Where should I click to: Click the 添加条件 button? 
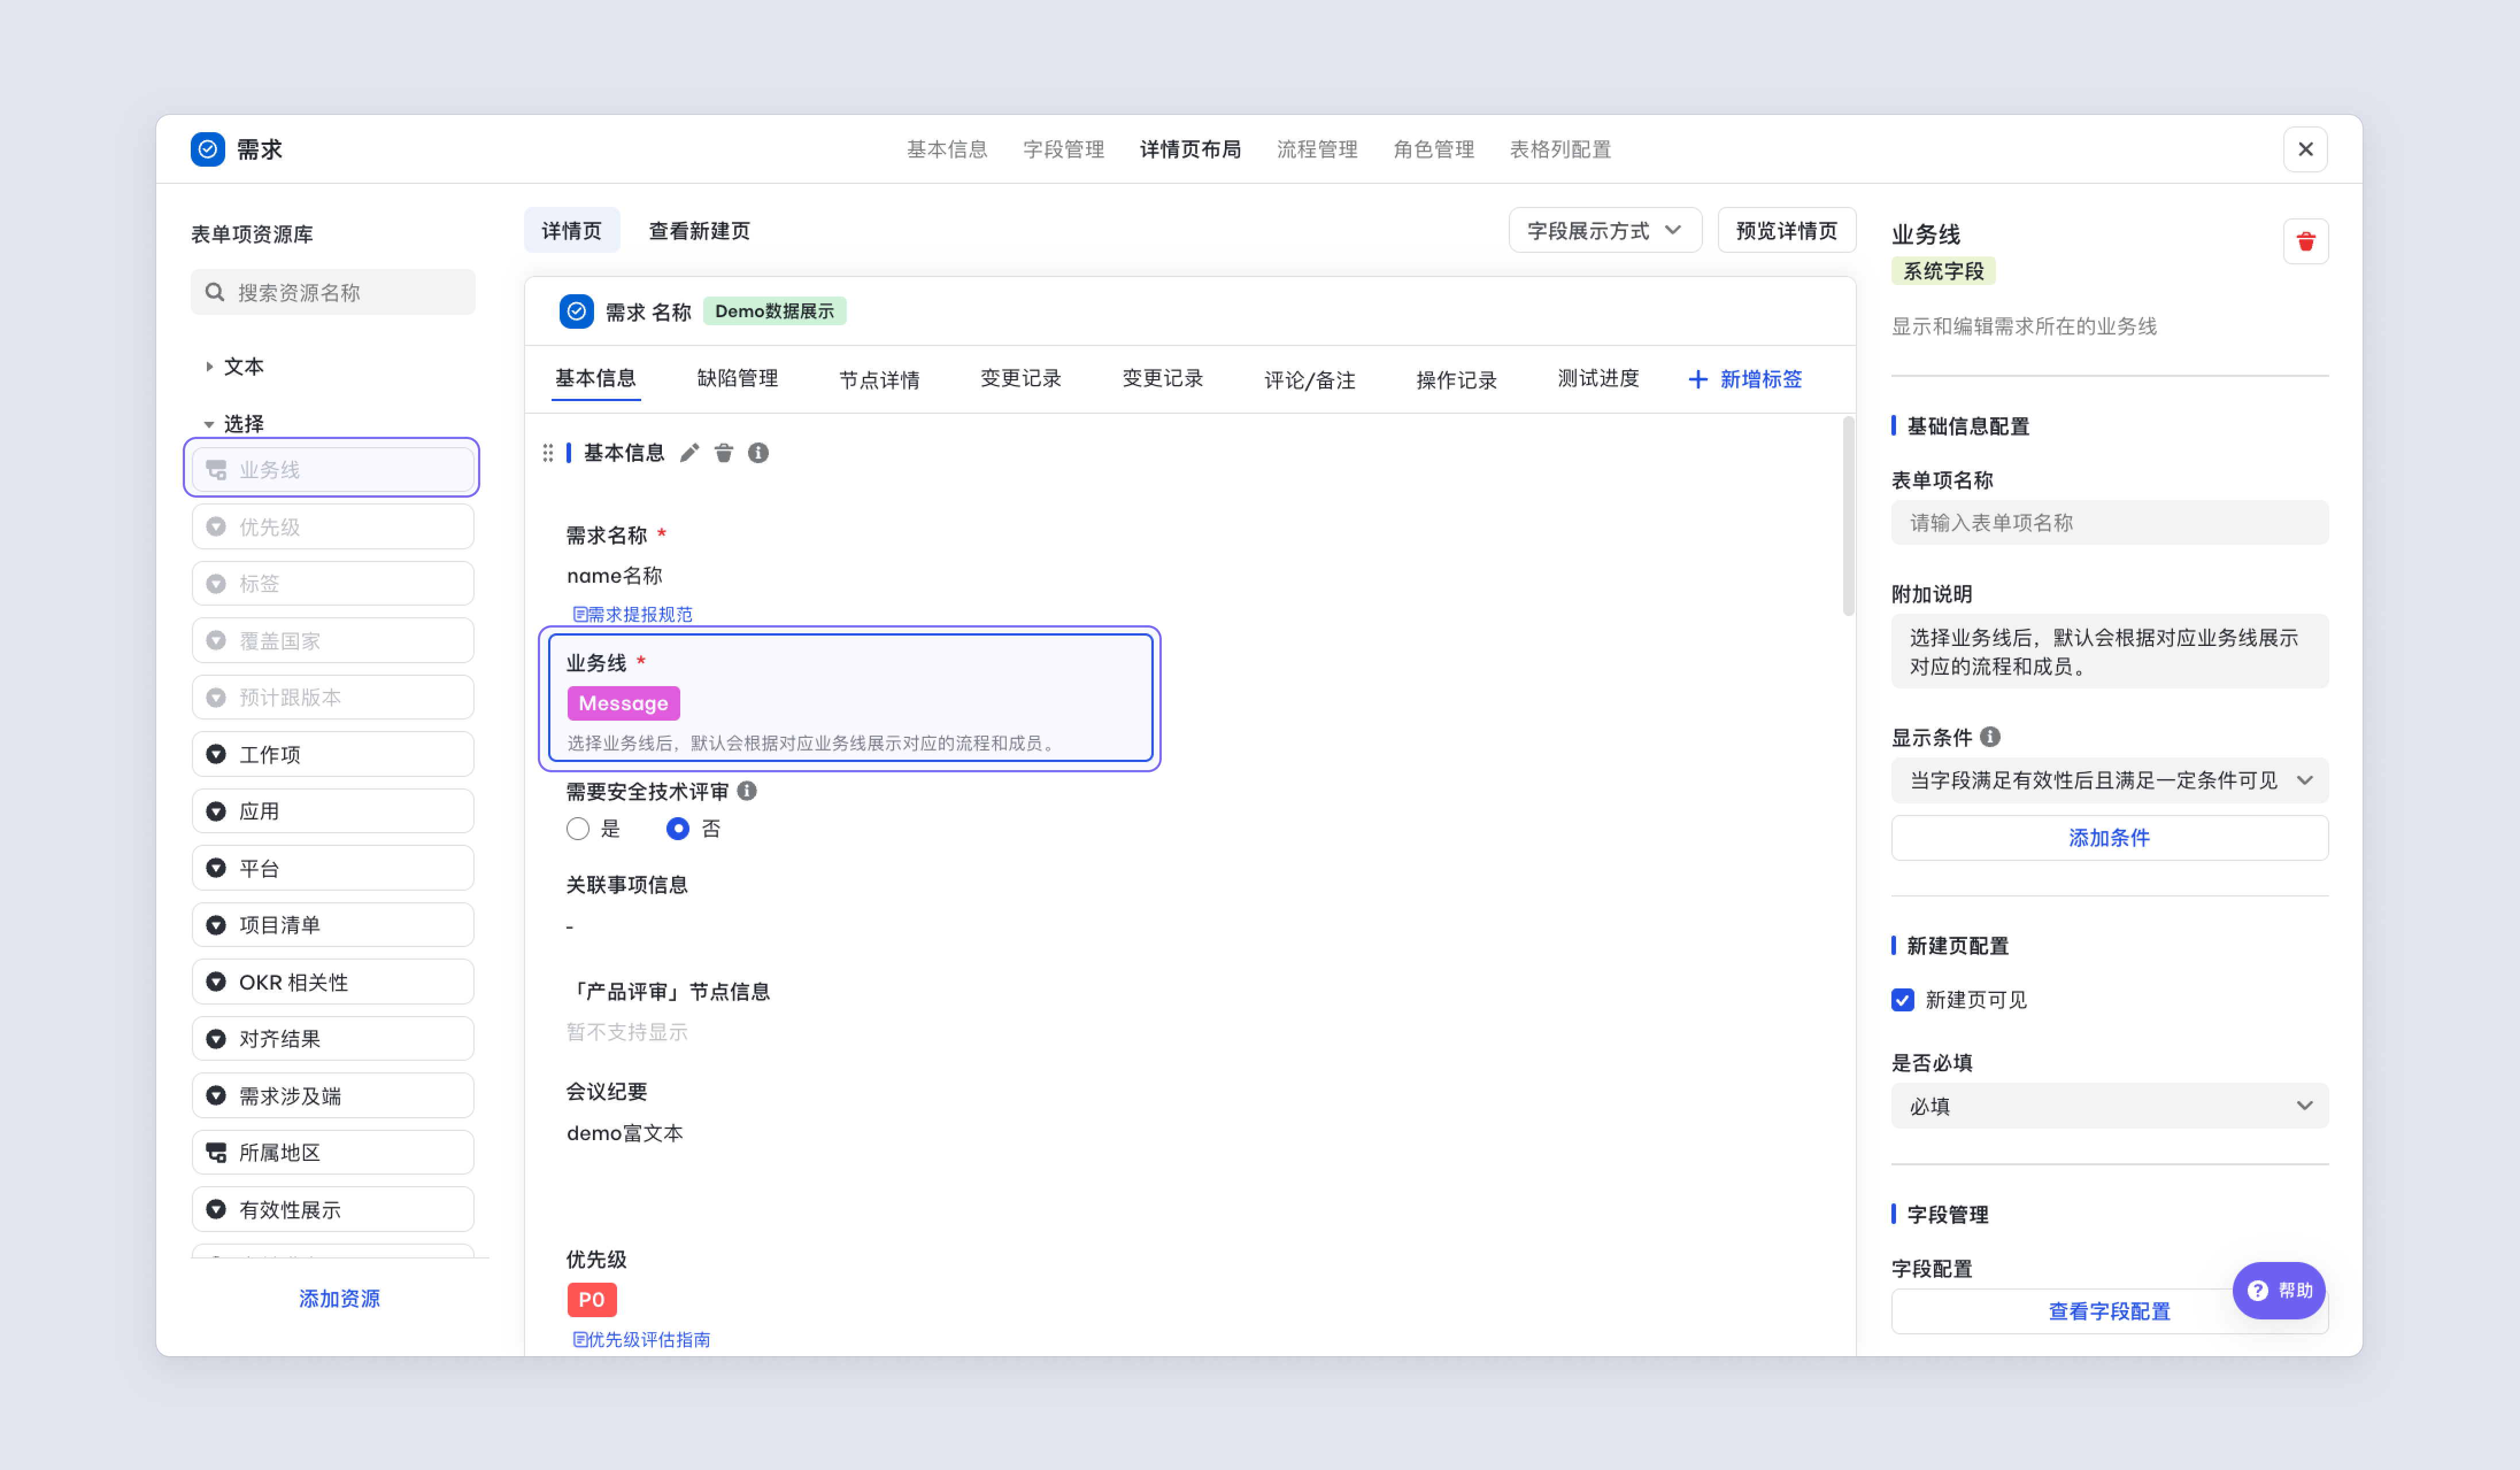[x=2110, y=838]
